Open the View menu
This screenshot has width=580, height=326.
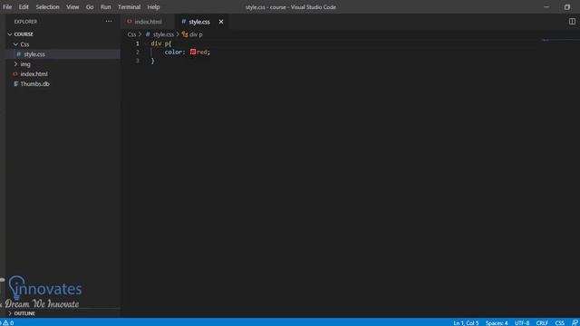tap(72, 7)
